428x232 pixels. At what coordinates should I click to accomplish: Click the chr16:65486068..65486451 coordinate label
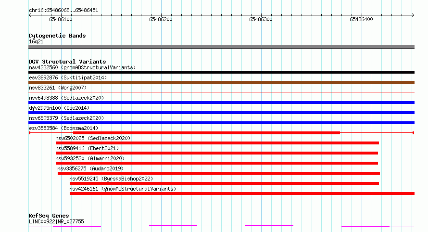pos(63,11)
